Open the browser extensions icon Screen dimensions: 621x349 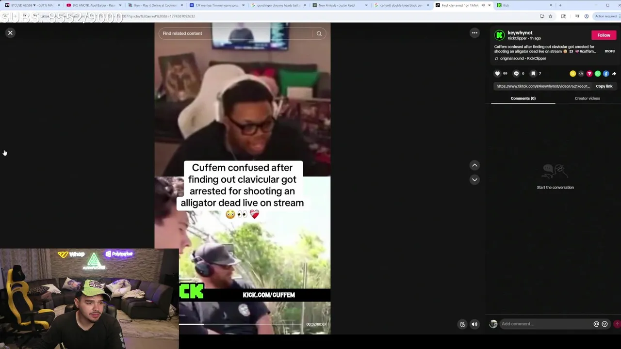point(563,16)
